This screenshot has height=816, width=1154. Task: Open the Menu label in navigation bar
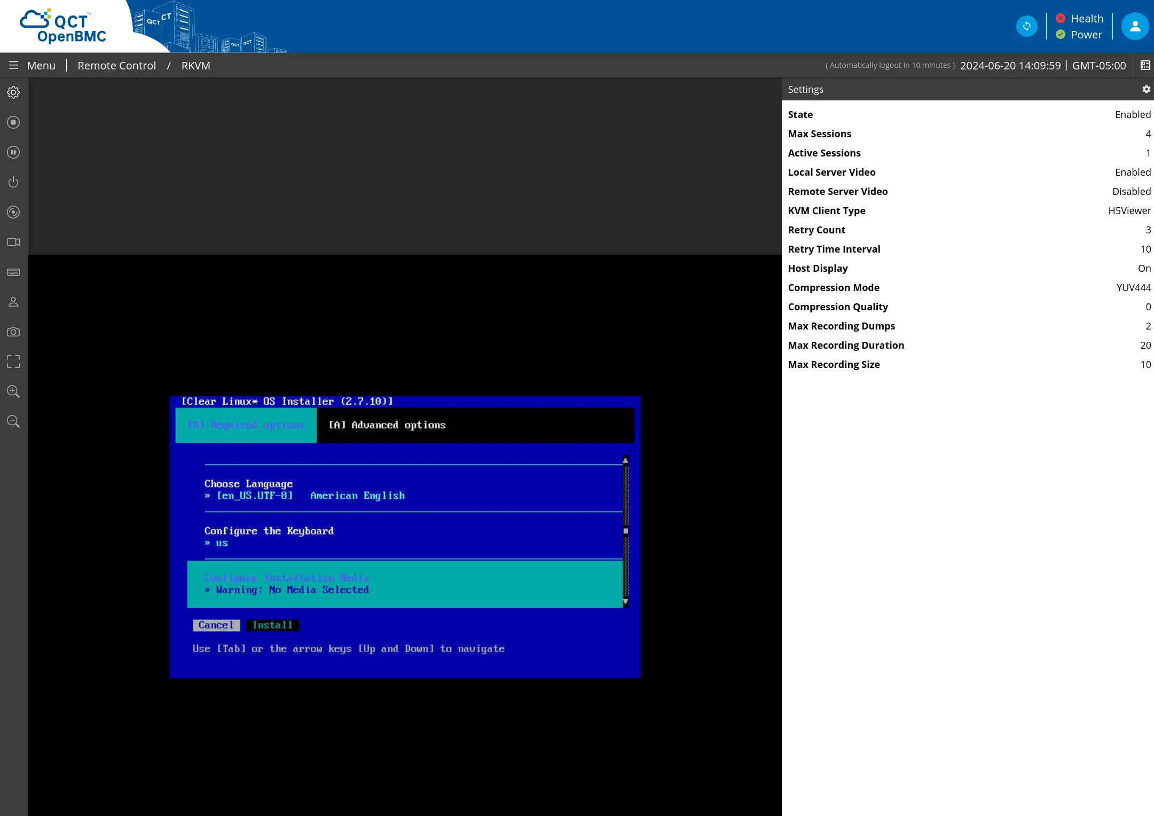(41, 65)
